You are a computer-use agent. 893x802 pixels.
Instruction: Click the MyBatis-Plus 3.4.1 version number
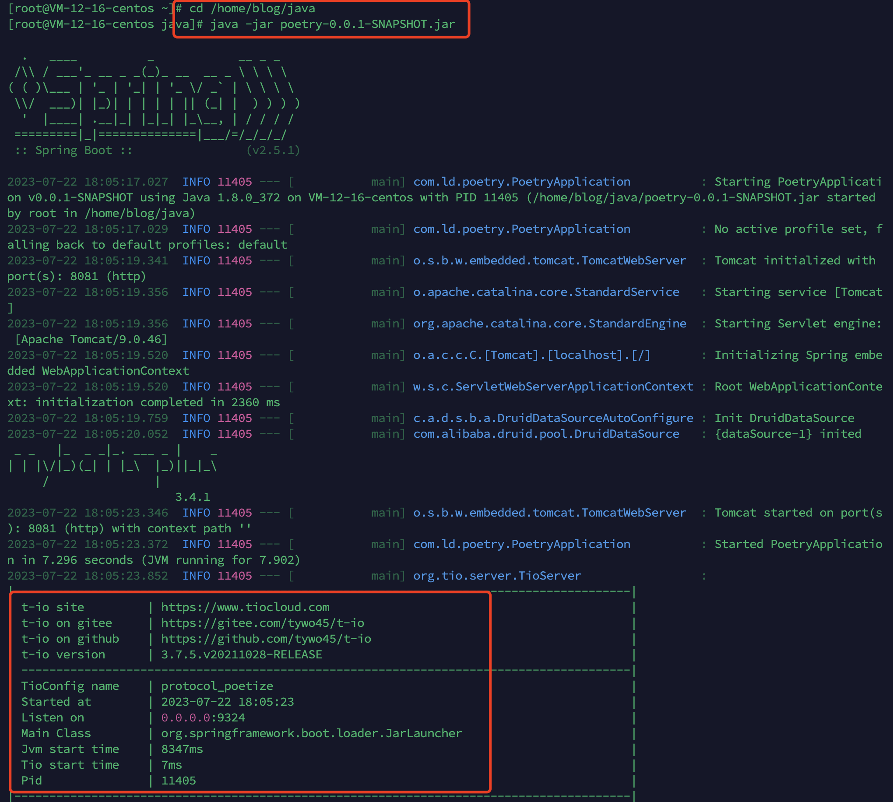193,497
